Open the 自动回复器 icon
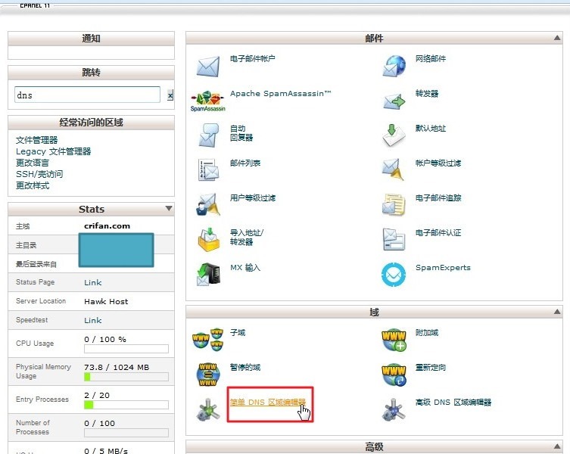570x454 pixels. click(x=209, y=135)
